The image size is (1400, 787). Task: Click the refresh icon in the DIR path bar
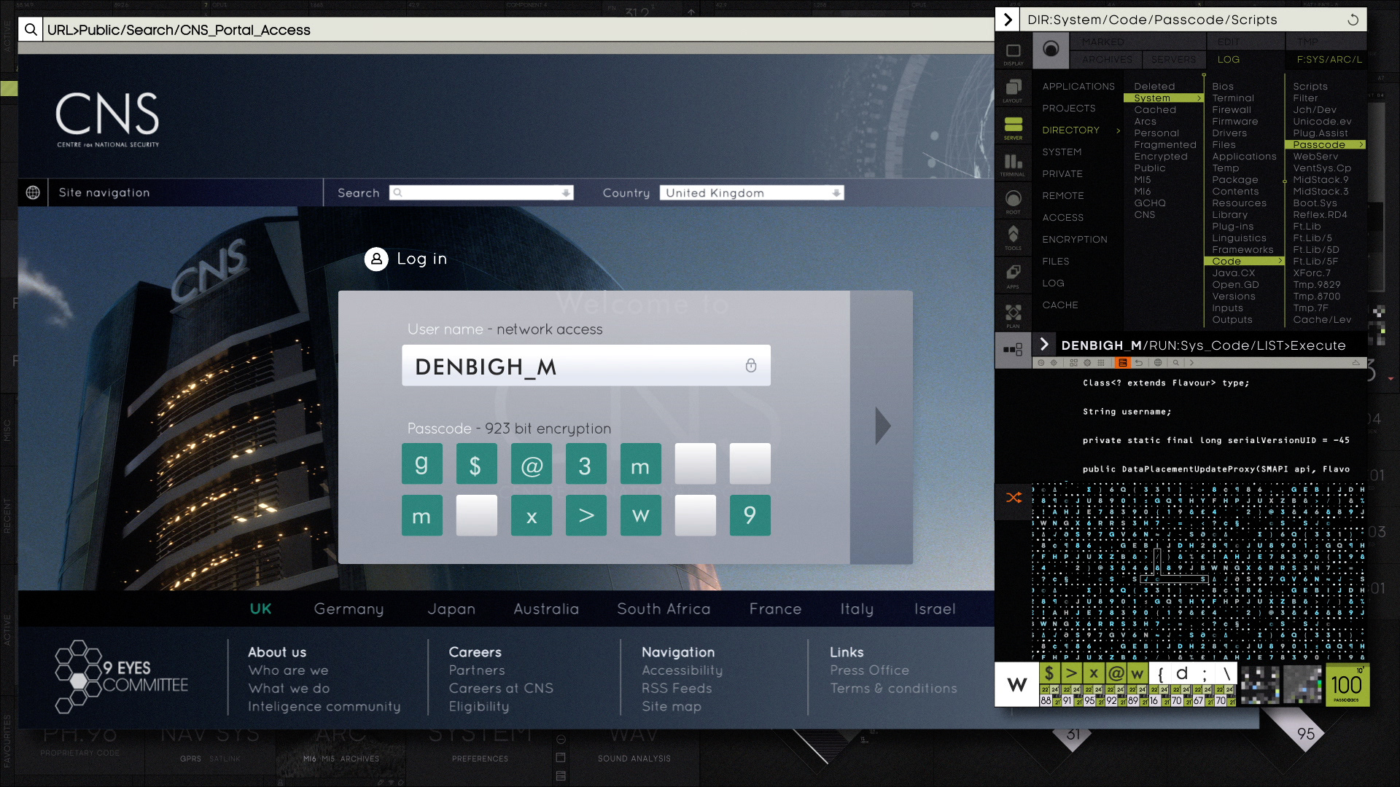coord(1353,20)
